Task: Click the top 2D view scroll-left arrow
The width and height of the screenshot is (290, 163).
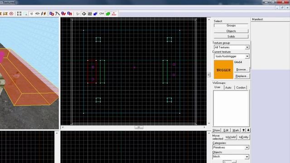Action: click(x=63, y=127)
